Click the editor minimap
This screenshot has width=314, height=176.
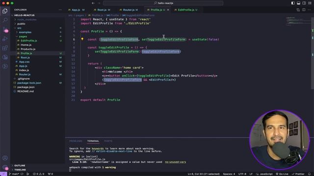pyautogui.click(x=298, y=21)
